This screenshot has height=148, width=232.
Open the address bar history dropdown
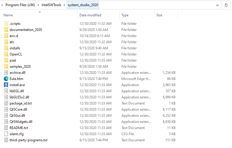click(x=217, y=5)
